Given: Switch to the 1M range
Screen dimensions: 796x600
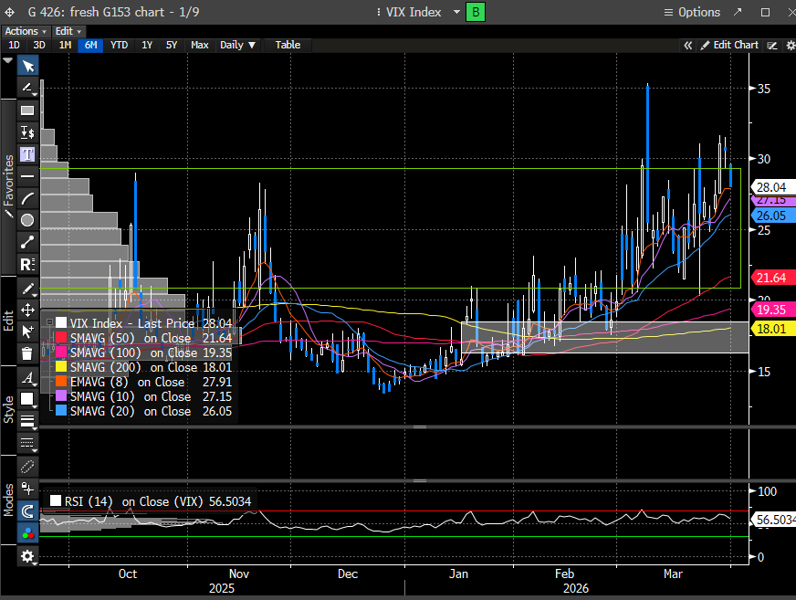Looking at the screenshot, I should (65, 46).
